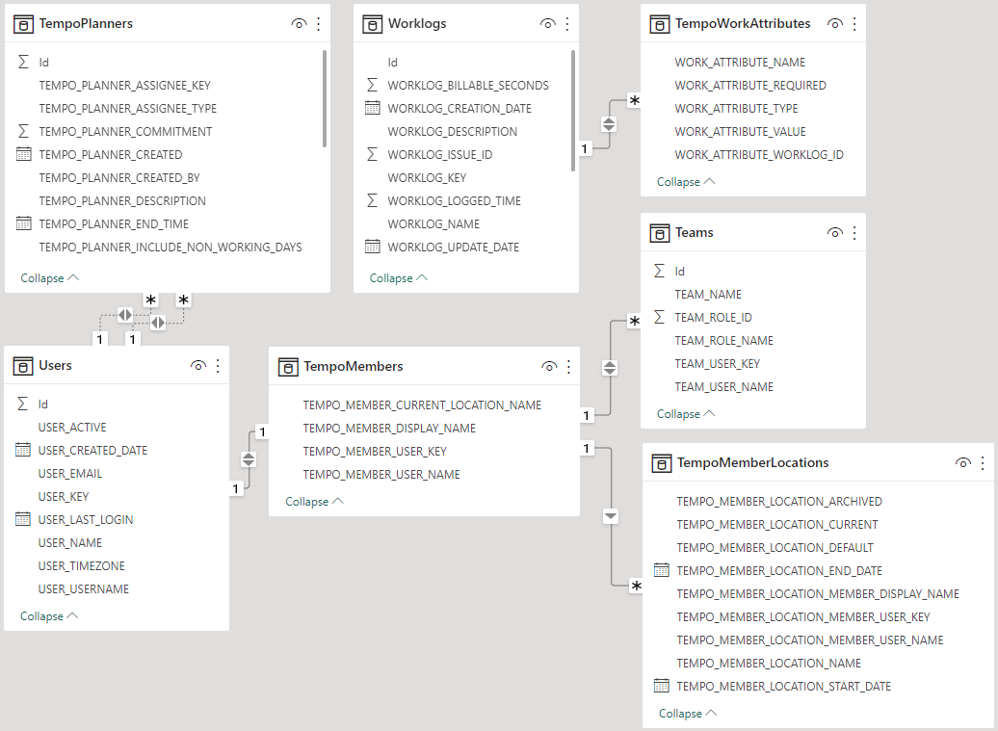
Task: Open more options for TempoMemberLocations table
Action: (x=981, y=462)
